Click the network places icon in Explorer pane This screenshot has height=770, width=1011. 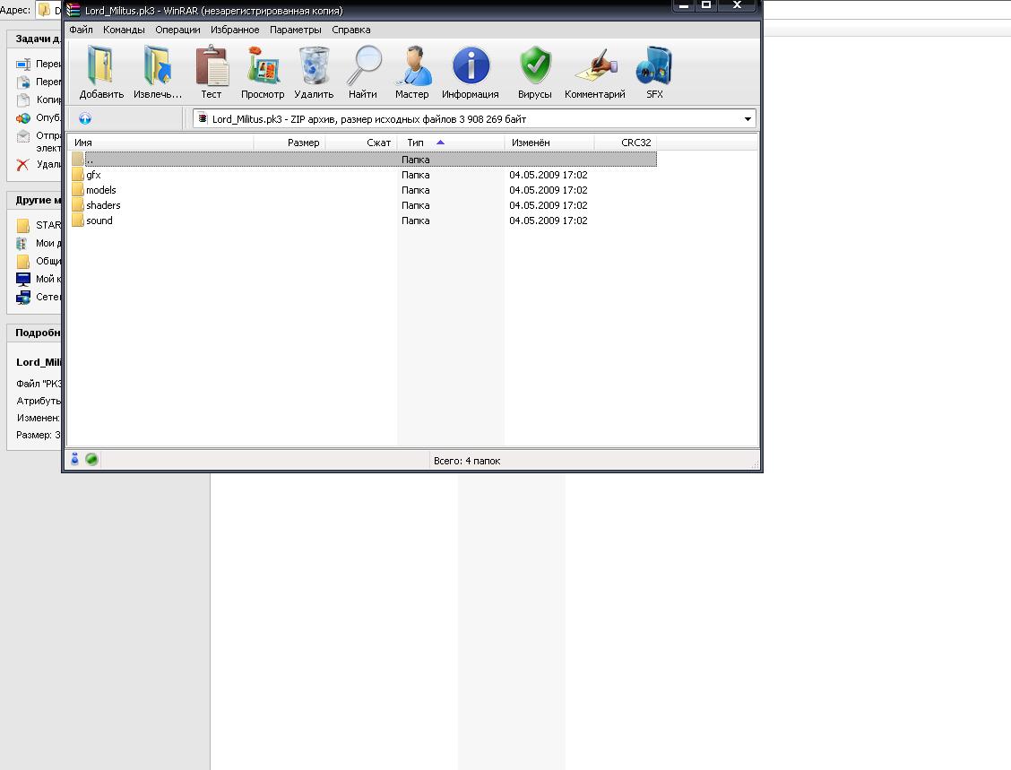23,298
